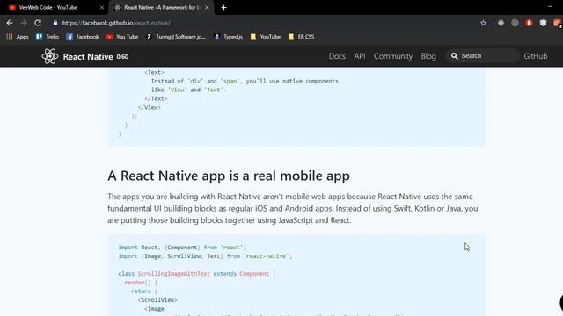Reload the page with refresh icon
The image size is (563, 316).
(x=38, y=23)
